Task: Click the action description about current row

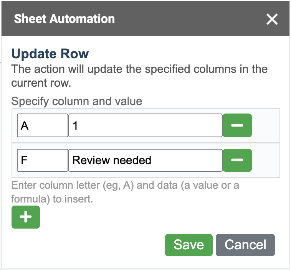Action: tap(139, 76)
